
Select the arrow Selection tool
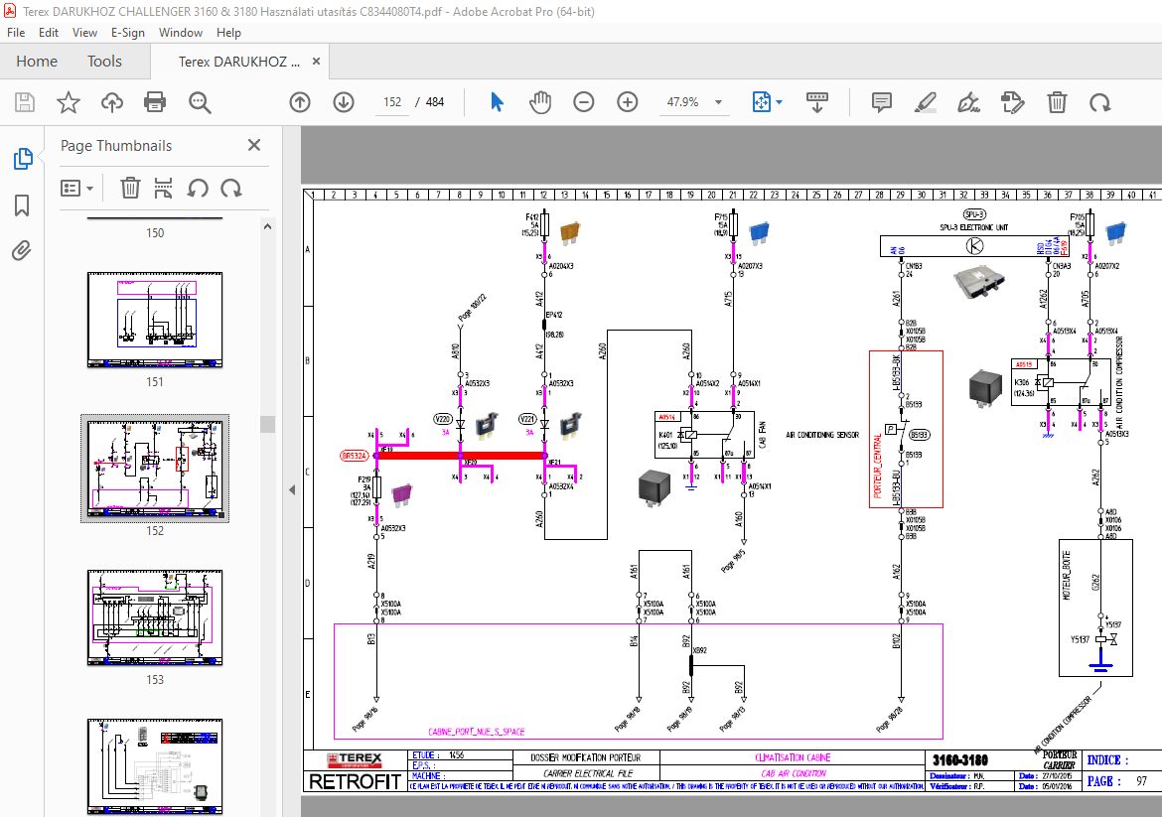coord(497,102)
